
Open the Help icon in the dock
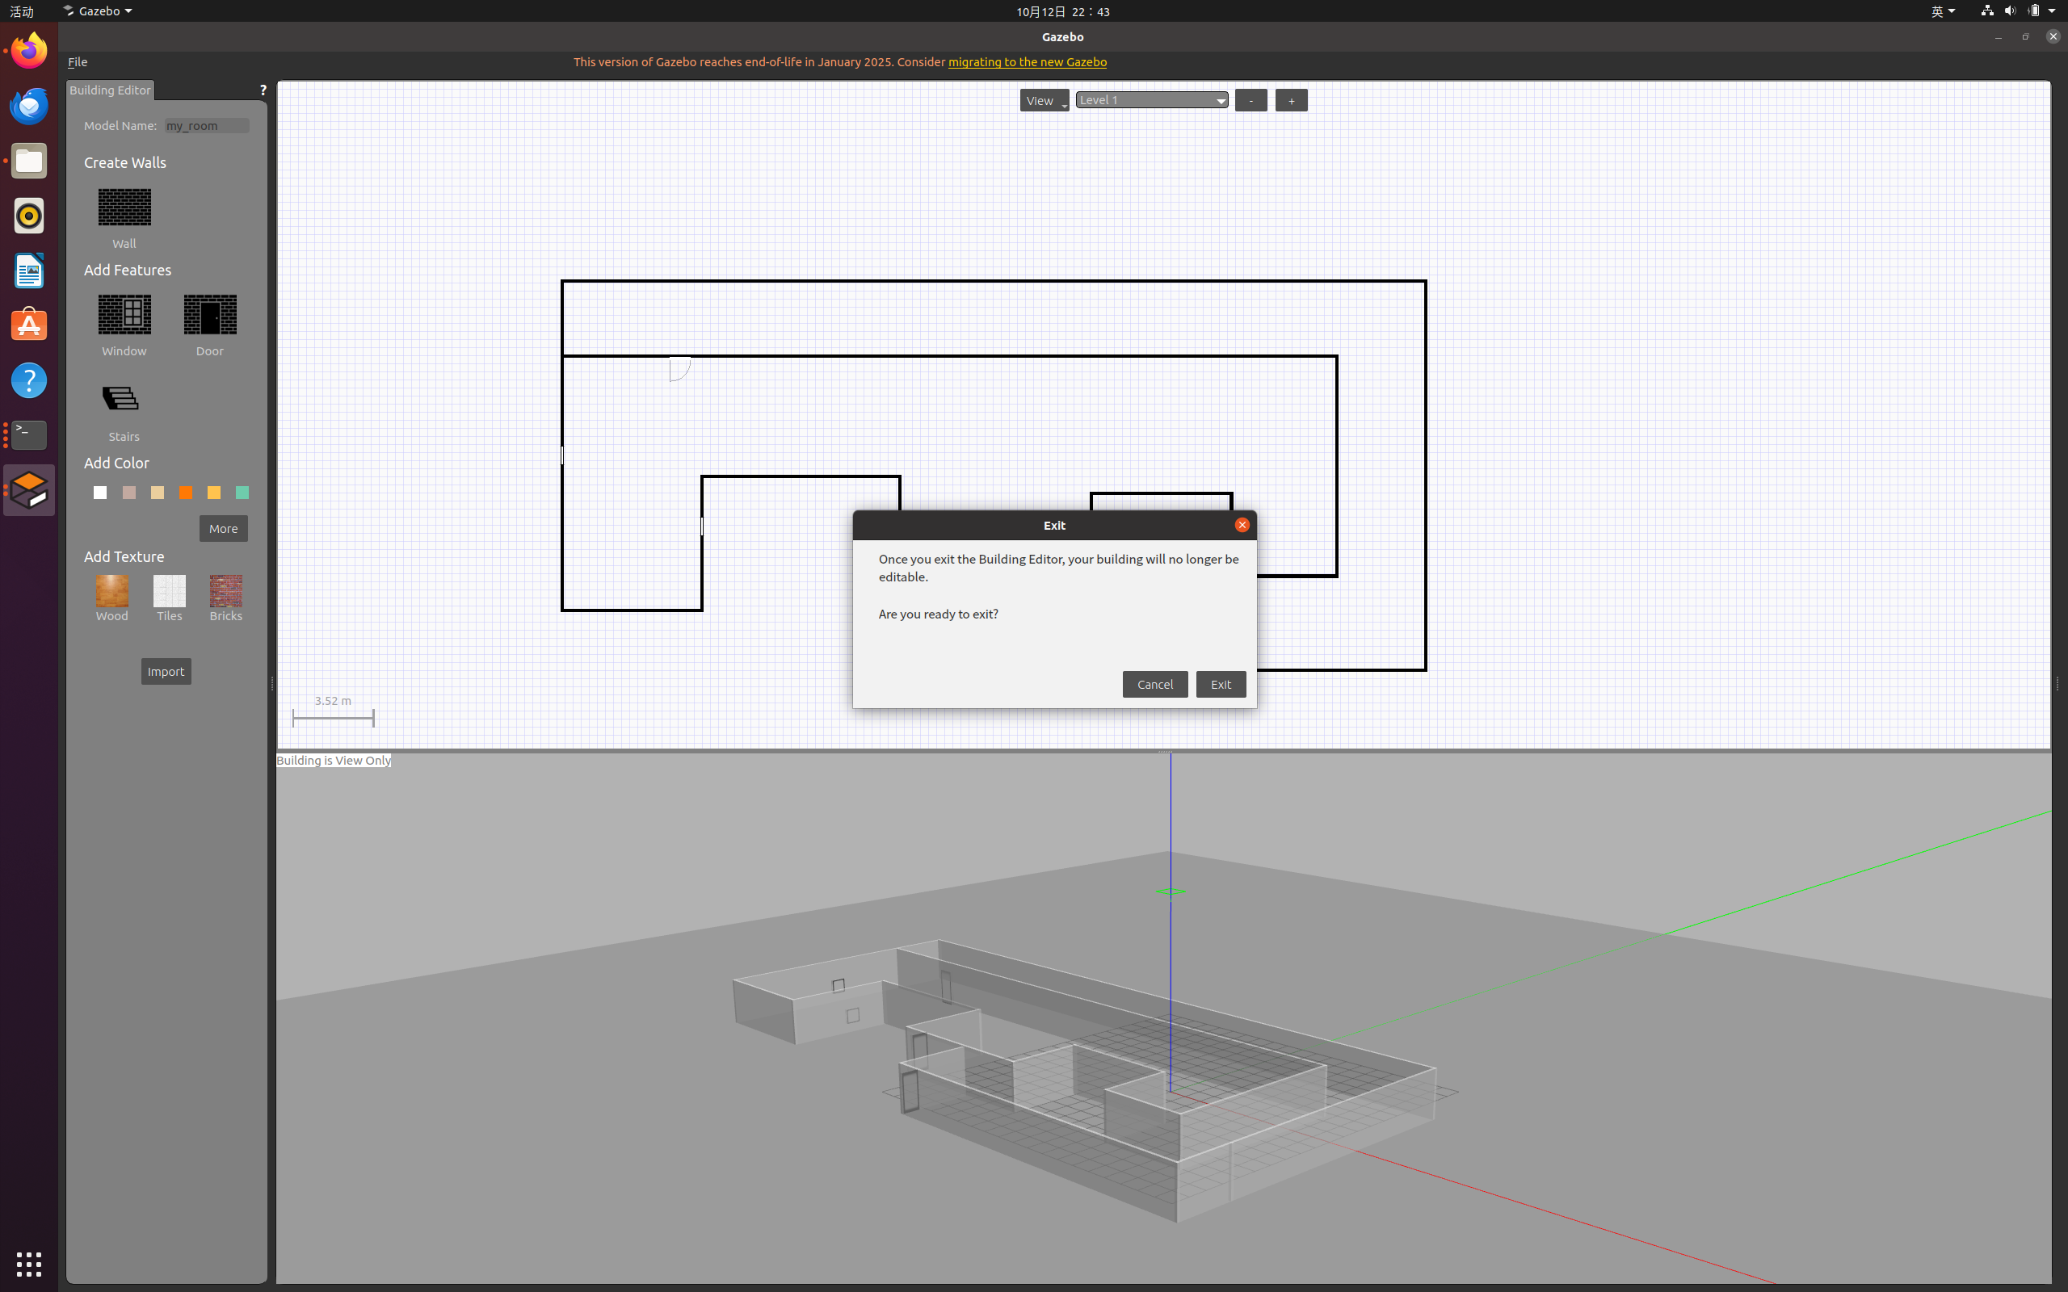(x=29, y=380)
